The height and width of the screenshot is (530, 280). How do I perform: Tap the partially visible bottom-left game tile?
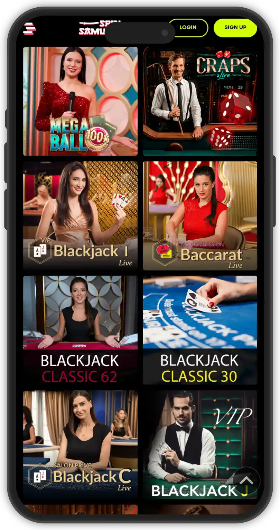[x=80, y=510]
